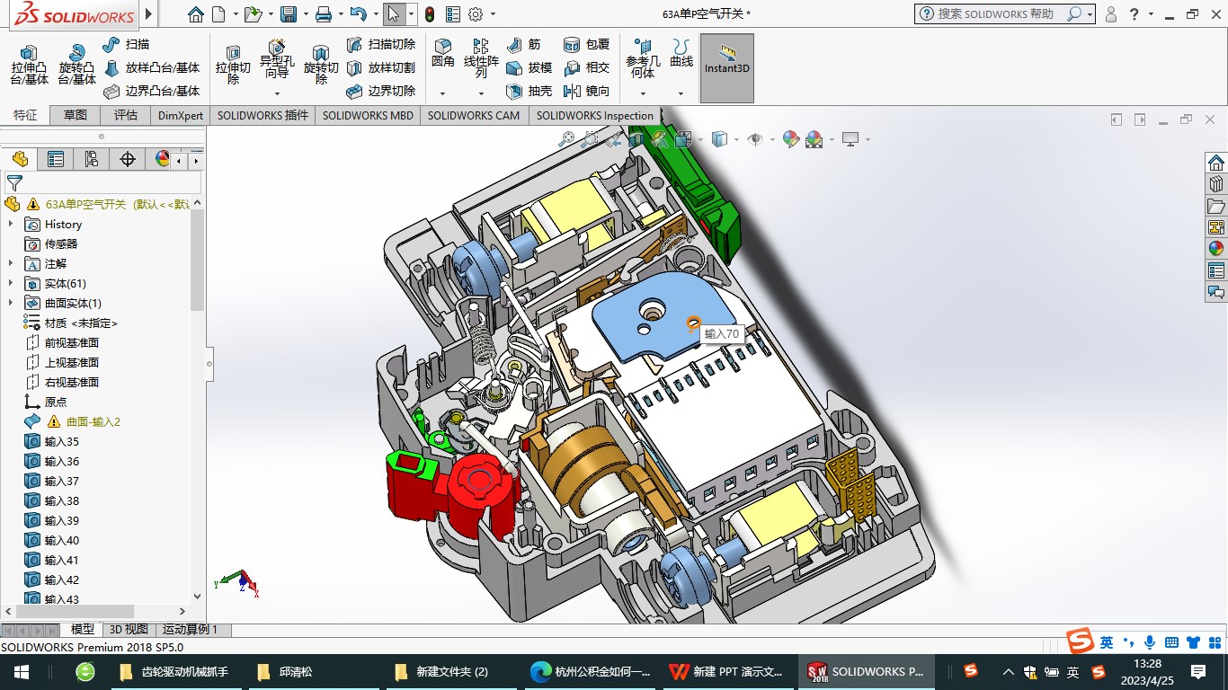Viewport: 1228px width, 690px height.
Task: Choose the 拔模 draft tool
Action: [x=529, y=67]
